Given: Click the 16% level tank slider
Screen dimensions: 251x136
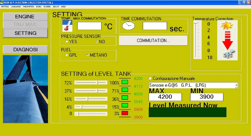Looking at the screenshot, I should (x=91, y=99).
